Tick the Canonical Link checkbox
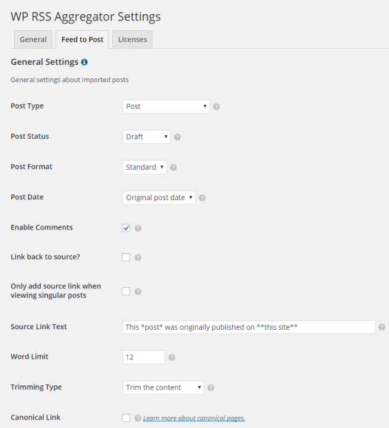 click(126, 418)
